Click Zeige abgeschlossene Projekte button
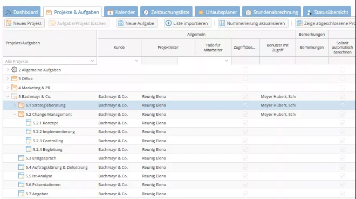Image resolution: width=356 pixels, height=199 pixels. (326, 23)
